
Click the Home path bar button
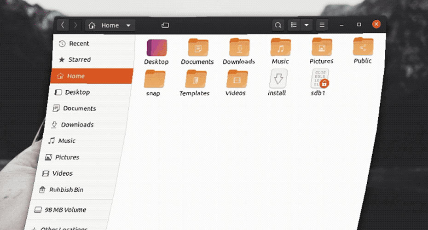(110, 25)
